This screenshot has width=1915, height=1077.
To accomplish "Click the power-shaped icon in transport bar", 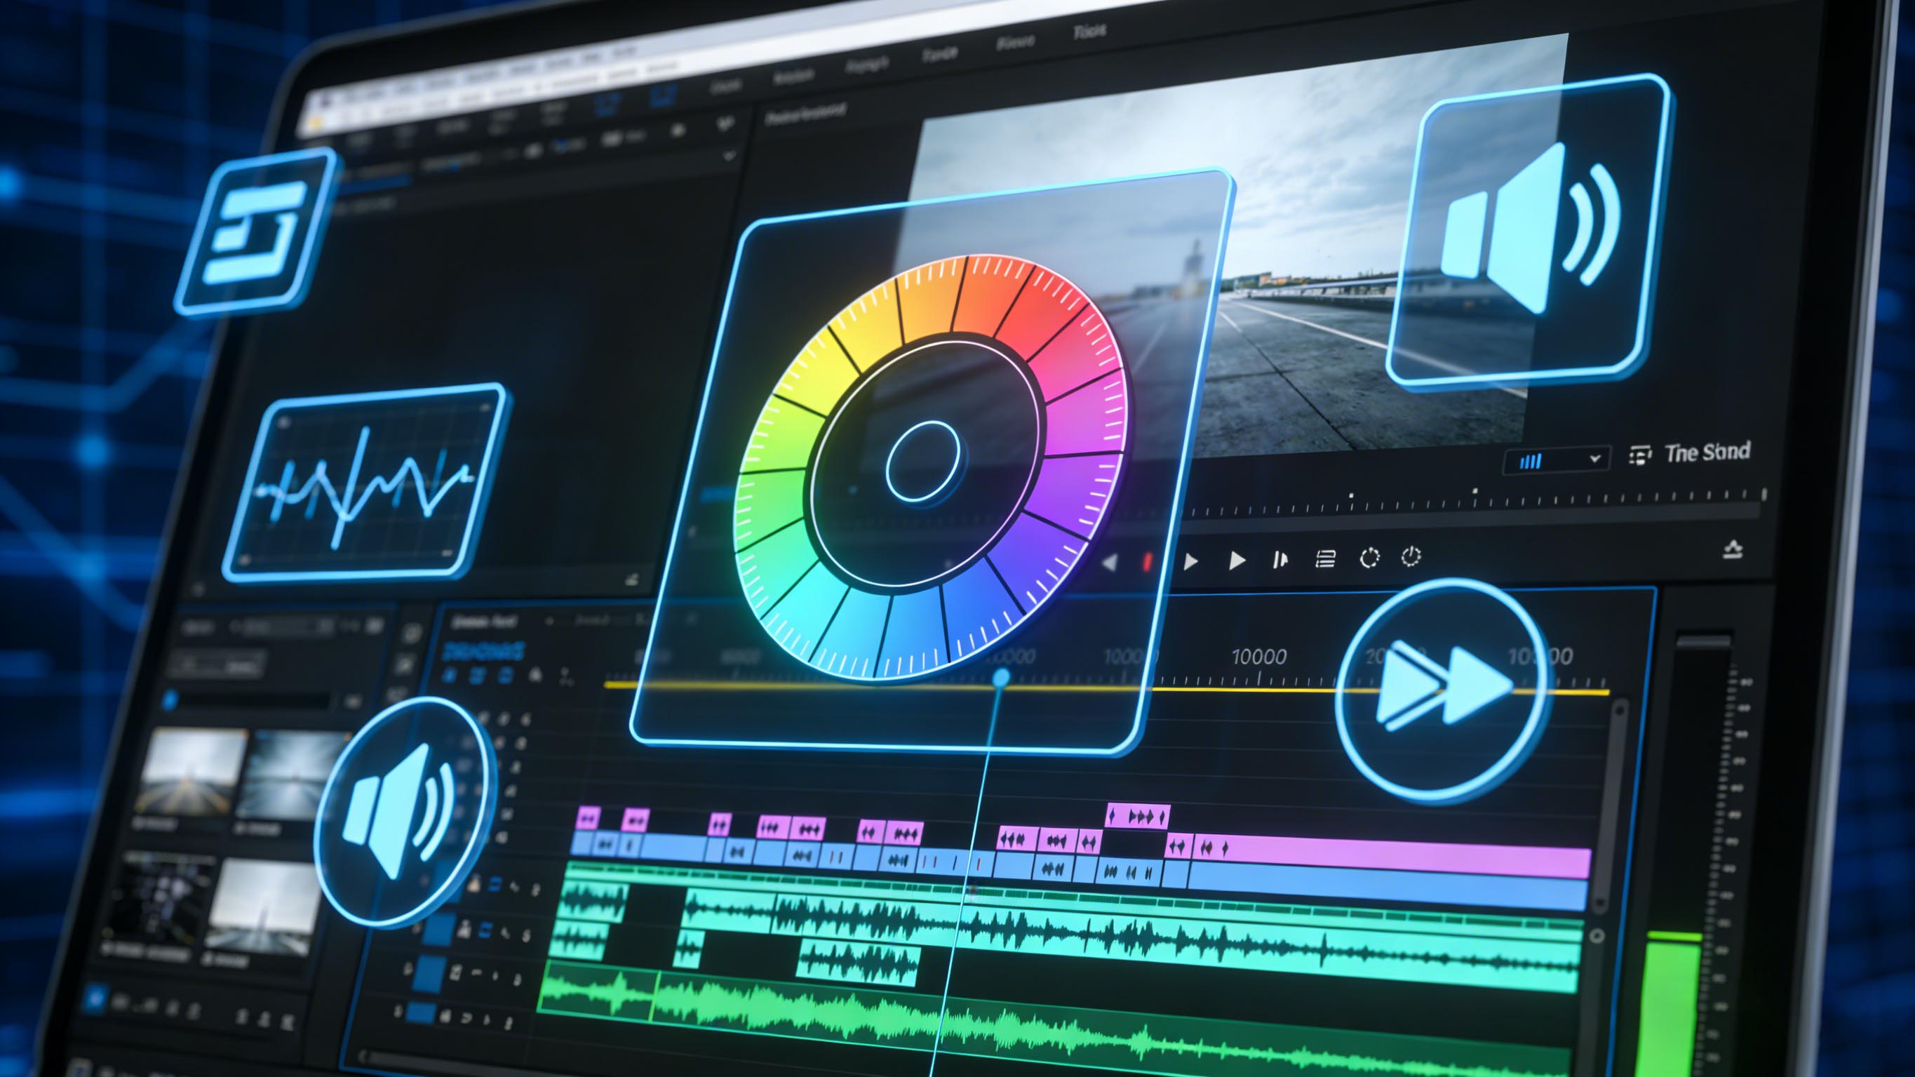I will coord(1411,556).
